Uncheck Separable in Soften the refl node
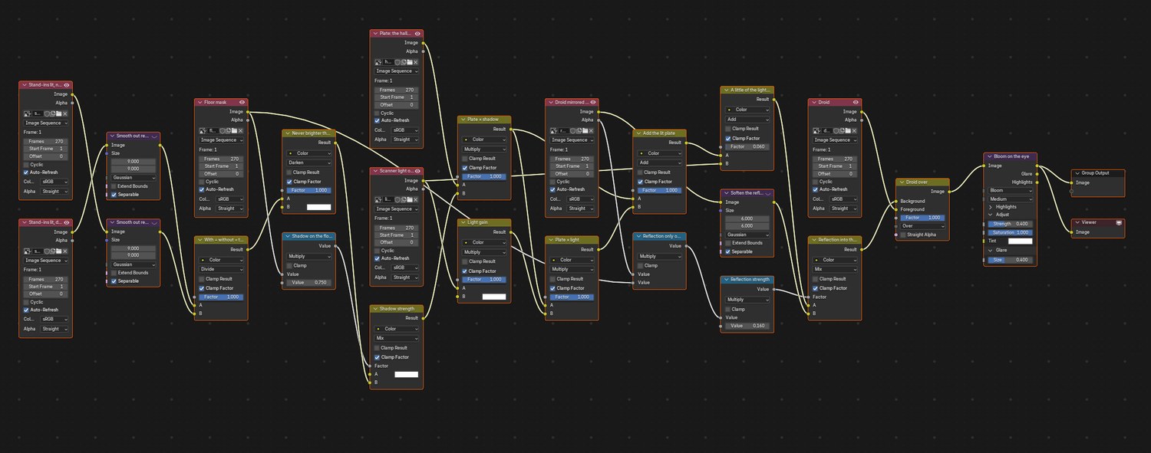The width and height of the screenshot is (1151, 453). [727, 251]
